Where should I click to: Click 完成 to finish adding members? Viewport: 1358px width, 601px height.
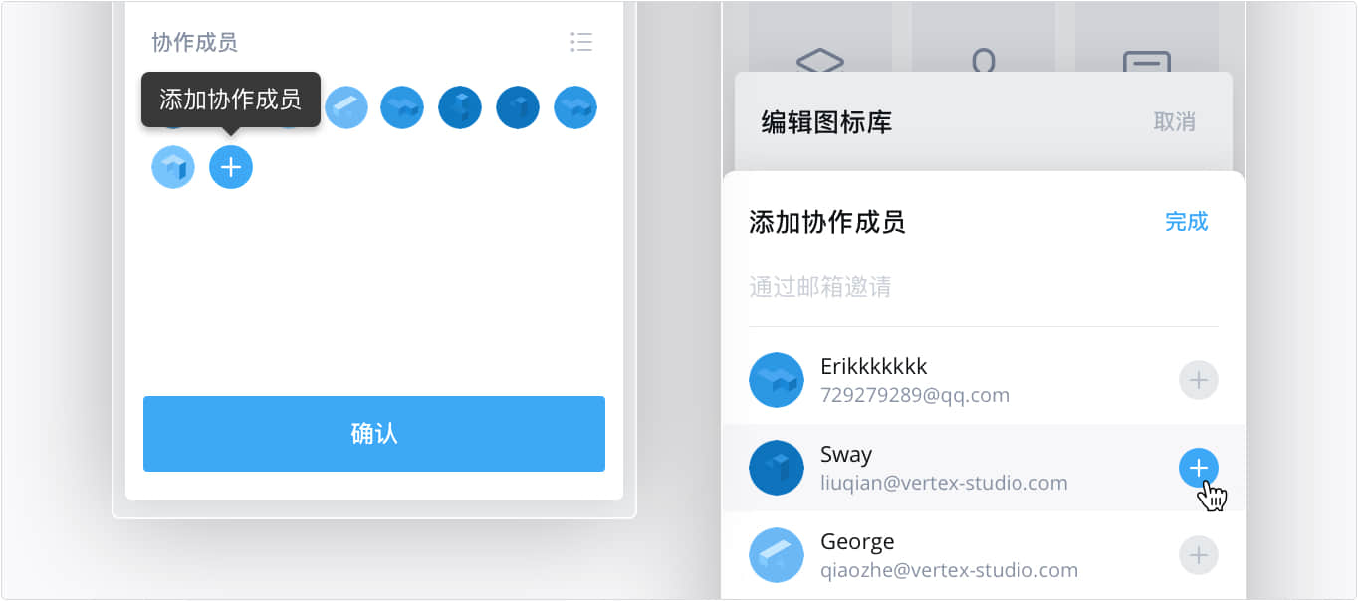pyautogui.click(x=1187, y=222)
